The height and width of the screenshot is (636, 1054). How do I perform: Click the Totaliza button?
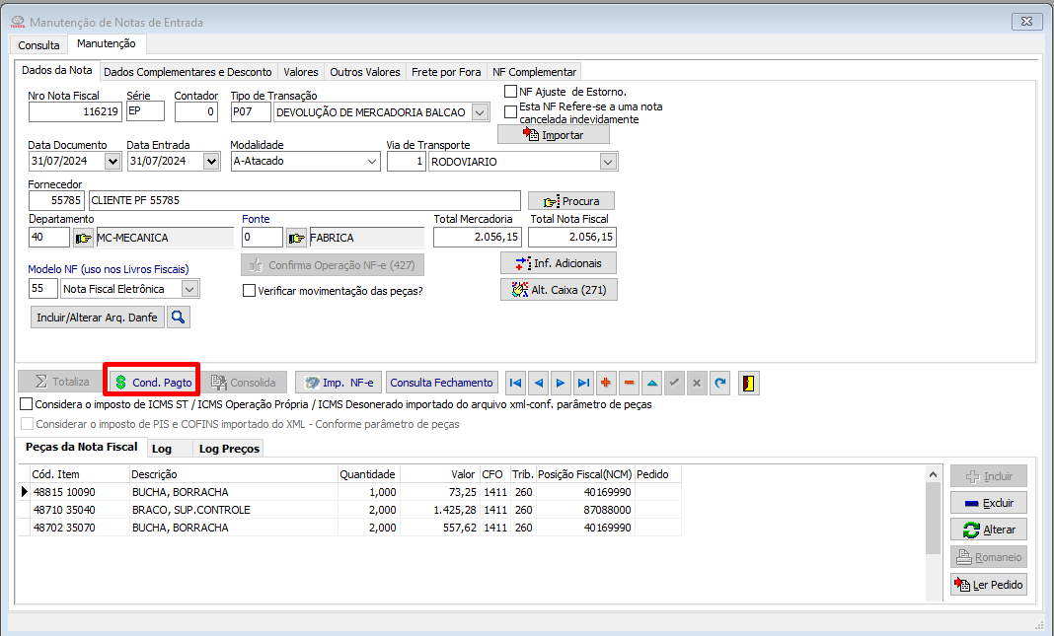62,383
